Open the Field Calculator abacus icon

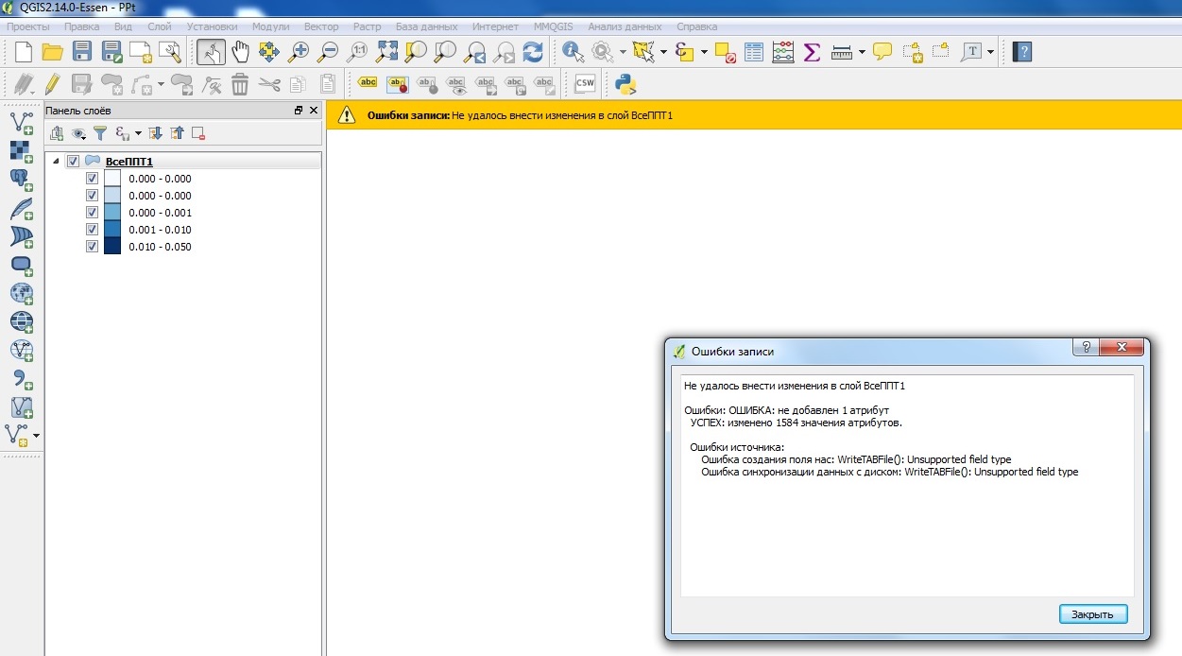click(x=782, y=51)
